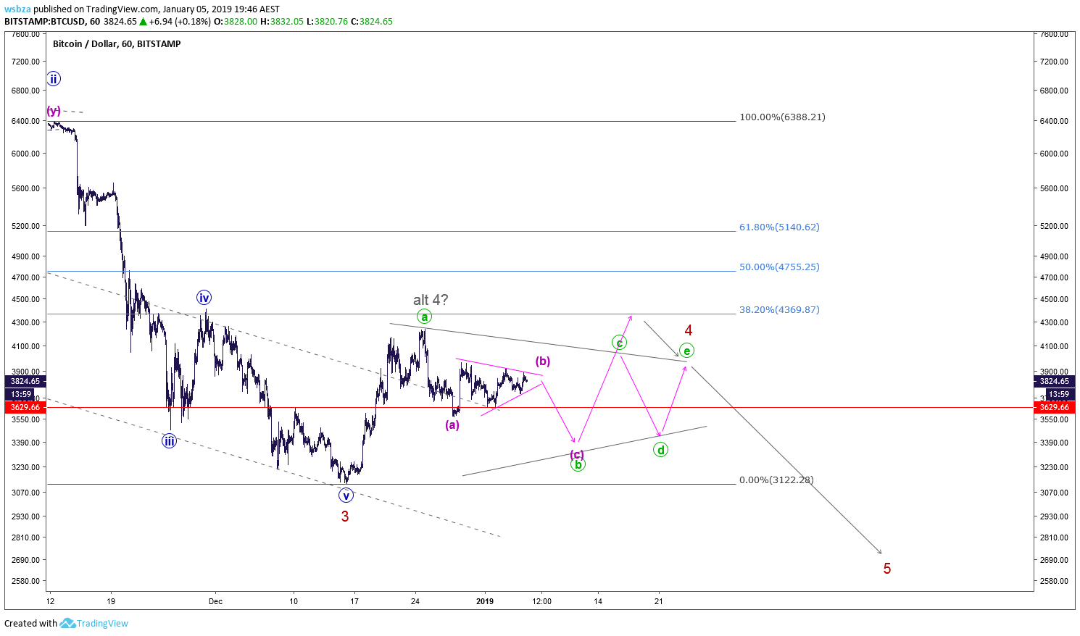Click the magenta (y) wave label
1080x636 pixels.
54,111
